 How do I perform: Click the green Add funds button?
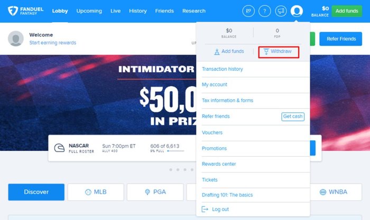point(347,11)
